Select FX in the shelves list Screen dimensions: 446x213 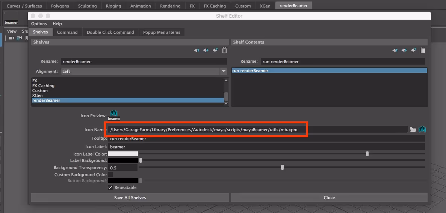[127, 81]
